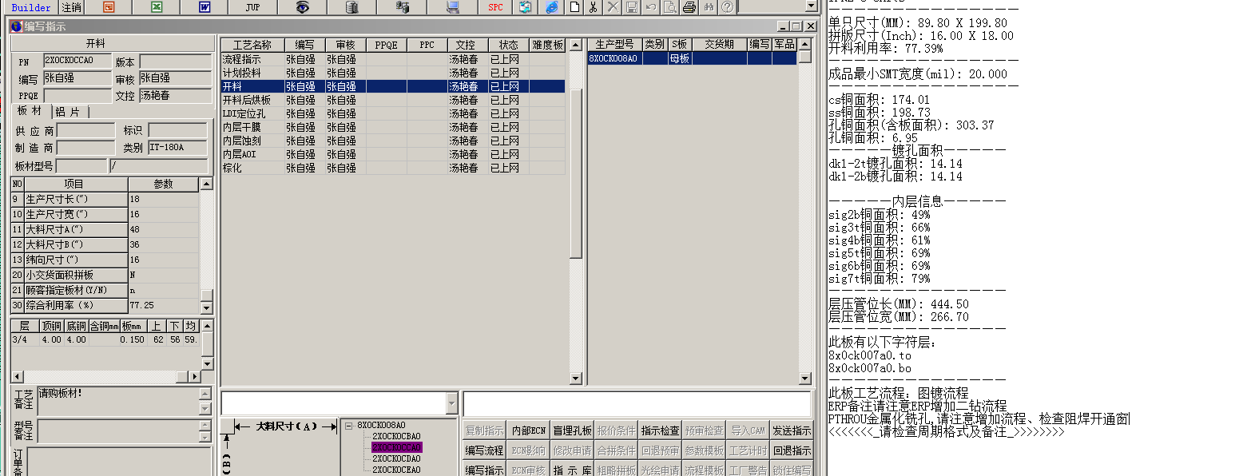Select tree item 2X0CK0CEA0
This screenshot has width=1247, height=476.
click(x=396, y=470)
